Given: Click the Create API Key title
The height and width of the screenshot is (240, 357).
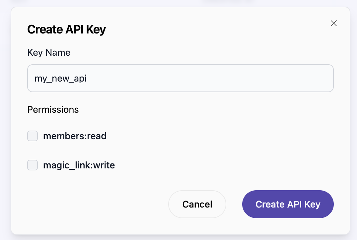Looking at the screenshot, I should [x=66, y=29].
